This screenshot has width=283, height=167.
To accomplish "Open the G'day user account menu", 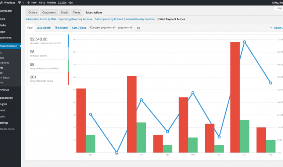I will pos(277,3).
